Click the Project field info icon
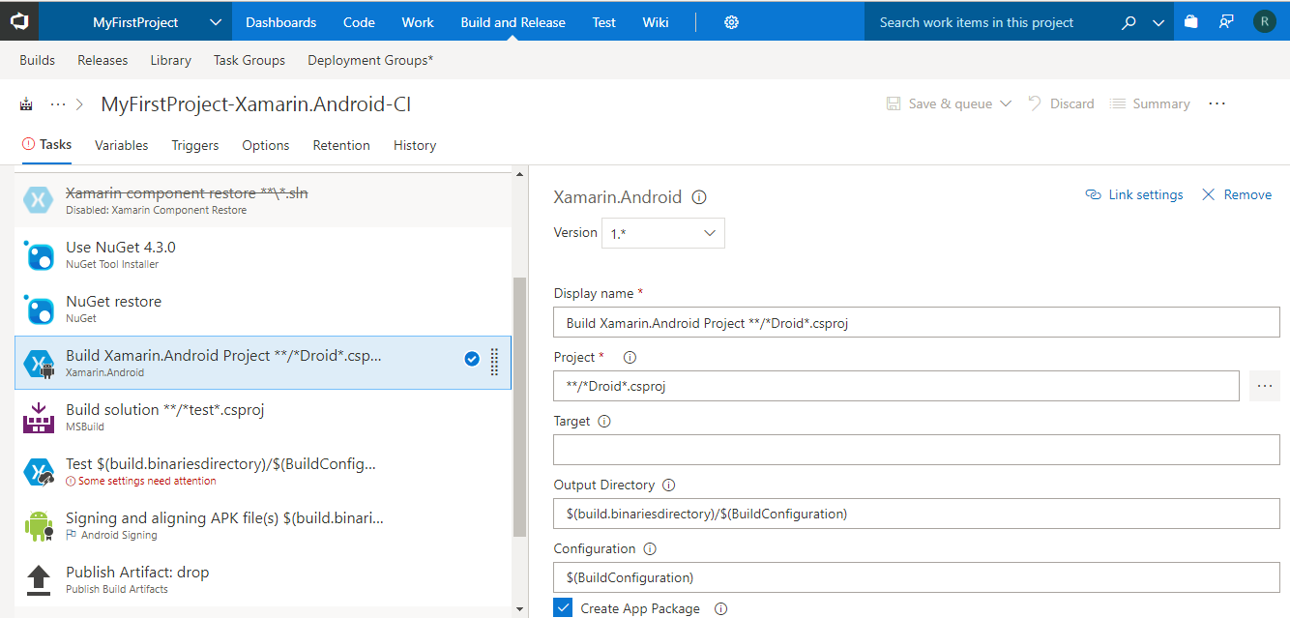The height and width of the screenshot is (618, 1290). click(630, 358)
